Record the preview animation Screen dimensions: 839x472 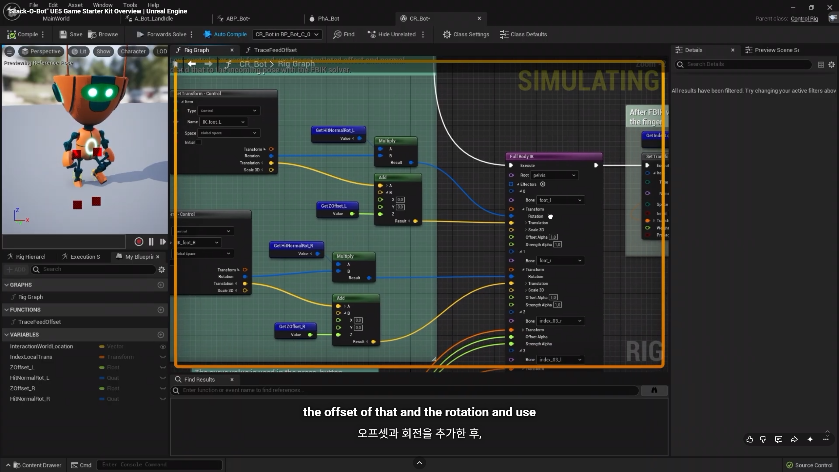pyautogui.click(x=139, y=242)
